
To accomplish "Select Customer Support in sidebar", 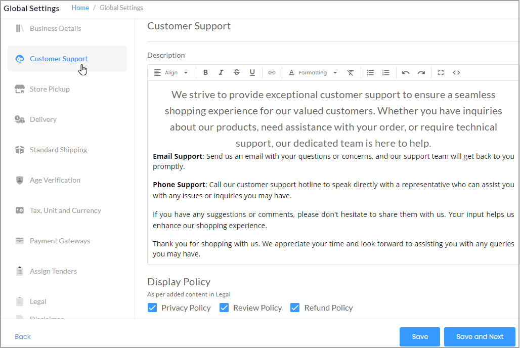I will (67, 59).
